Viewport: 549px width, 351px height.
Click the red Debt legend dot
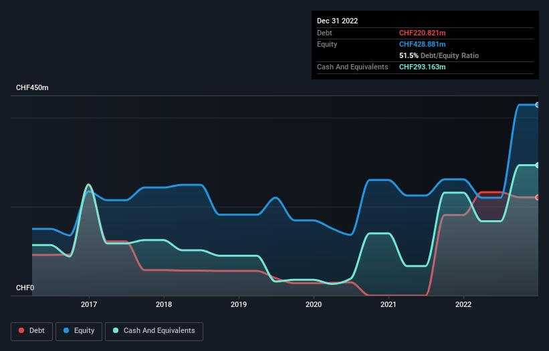(21, 330)
